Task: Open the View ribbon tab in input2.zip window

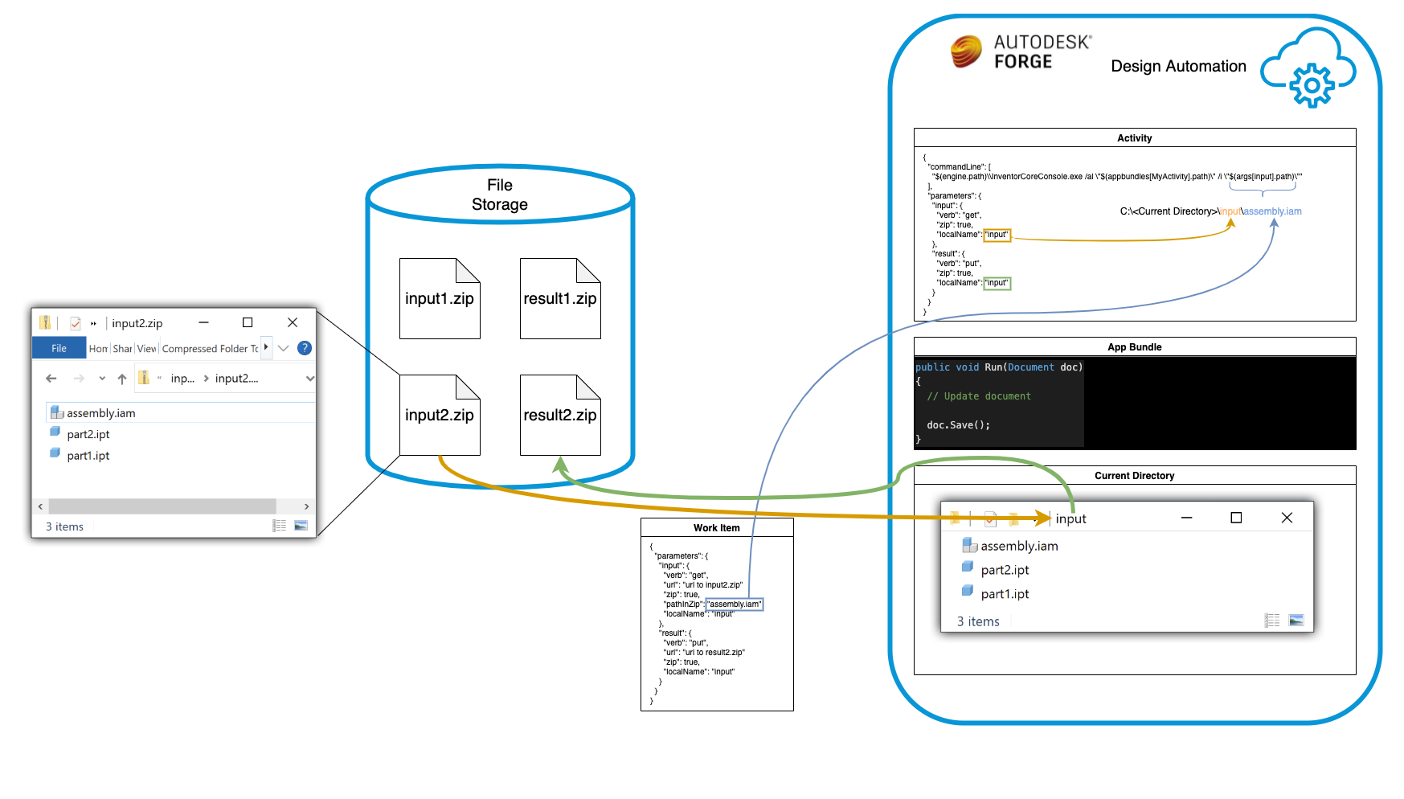Action: pyautogui.click(x=146, y=348)
